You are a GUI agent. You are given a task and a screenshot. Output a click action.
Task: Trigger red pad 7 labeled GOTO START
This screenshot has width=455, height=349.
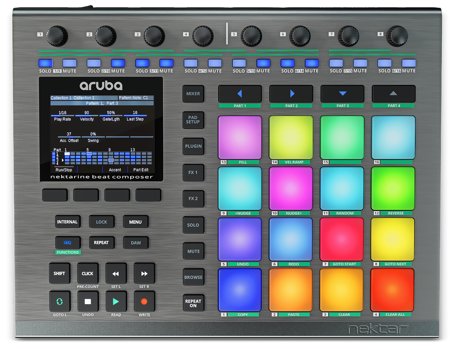pyautogui.click(x=342, y=239)
